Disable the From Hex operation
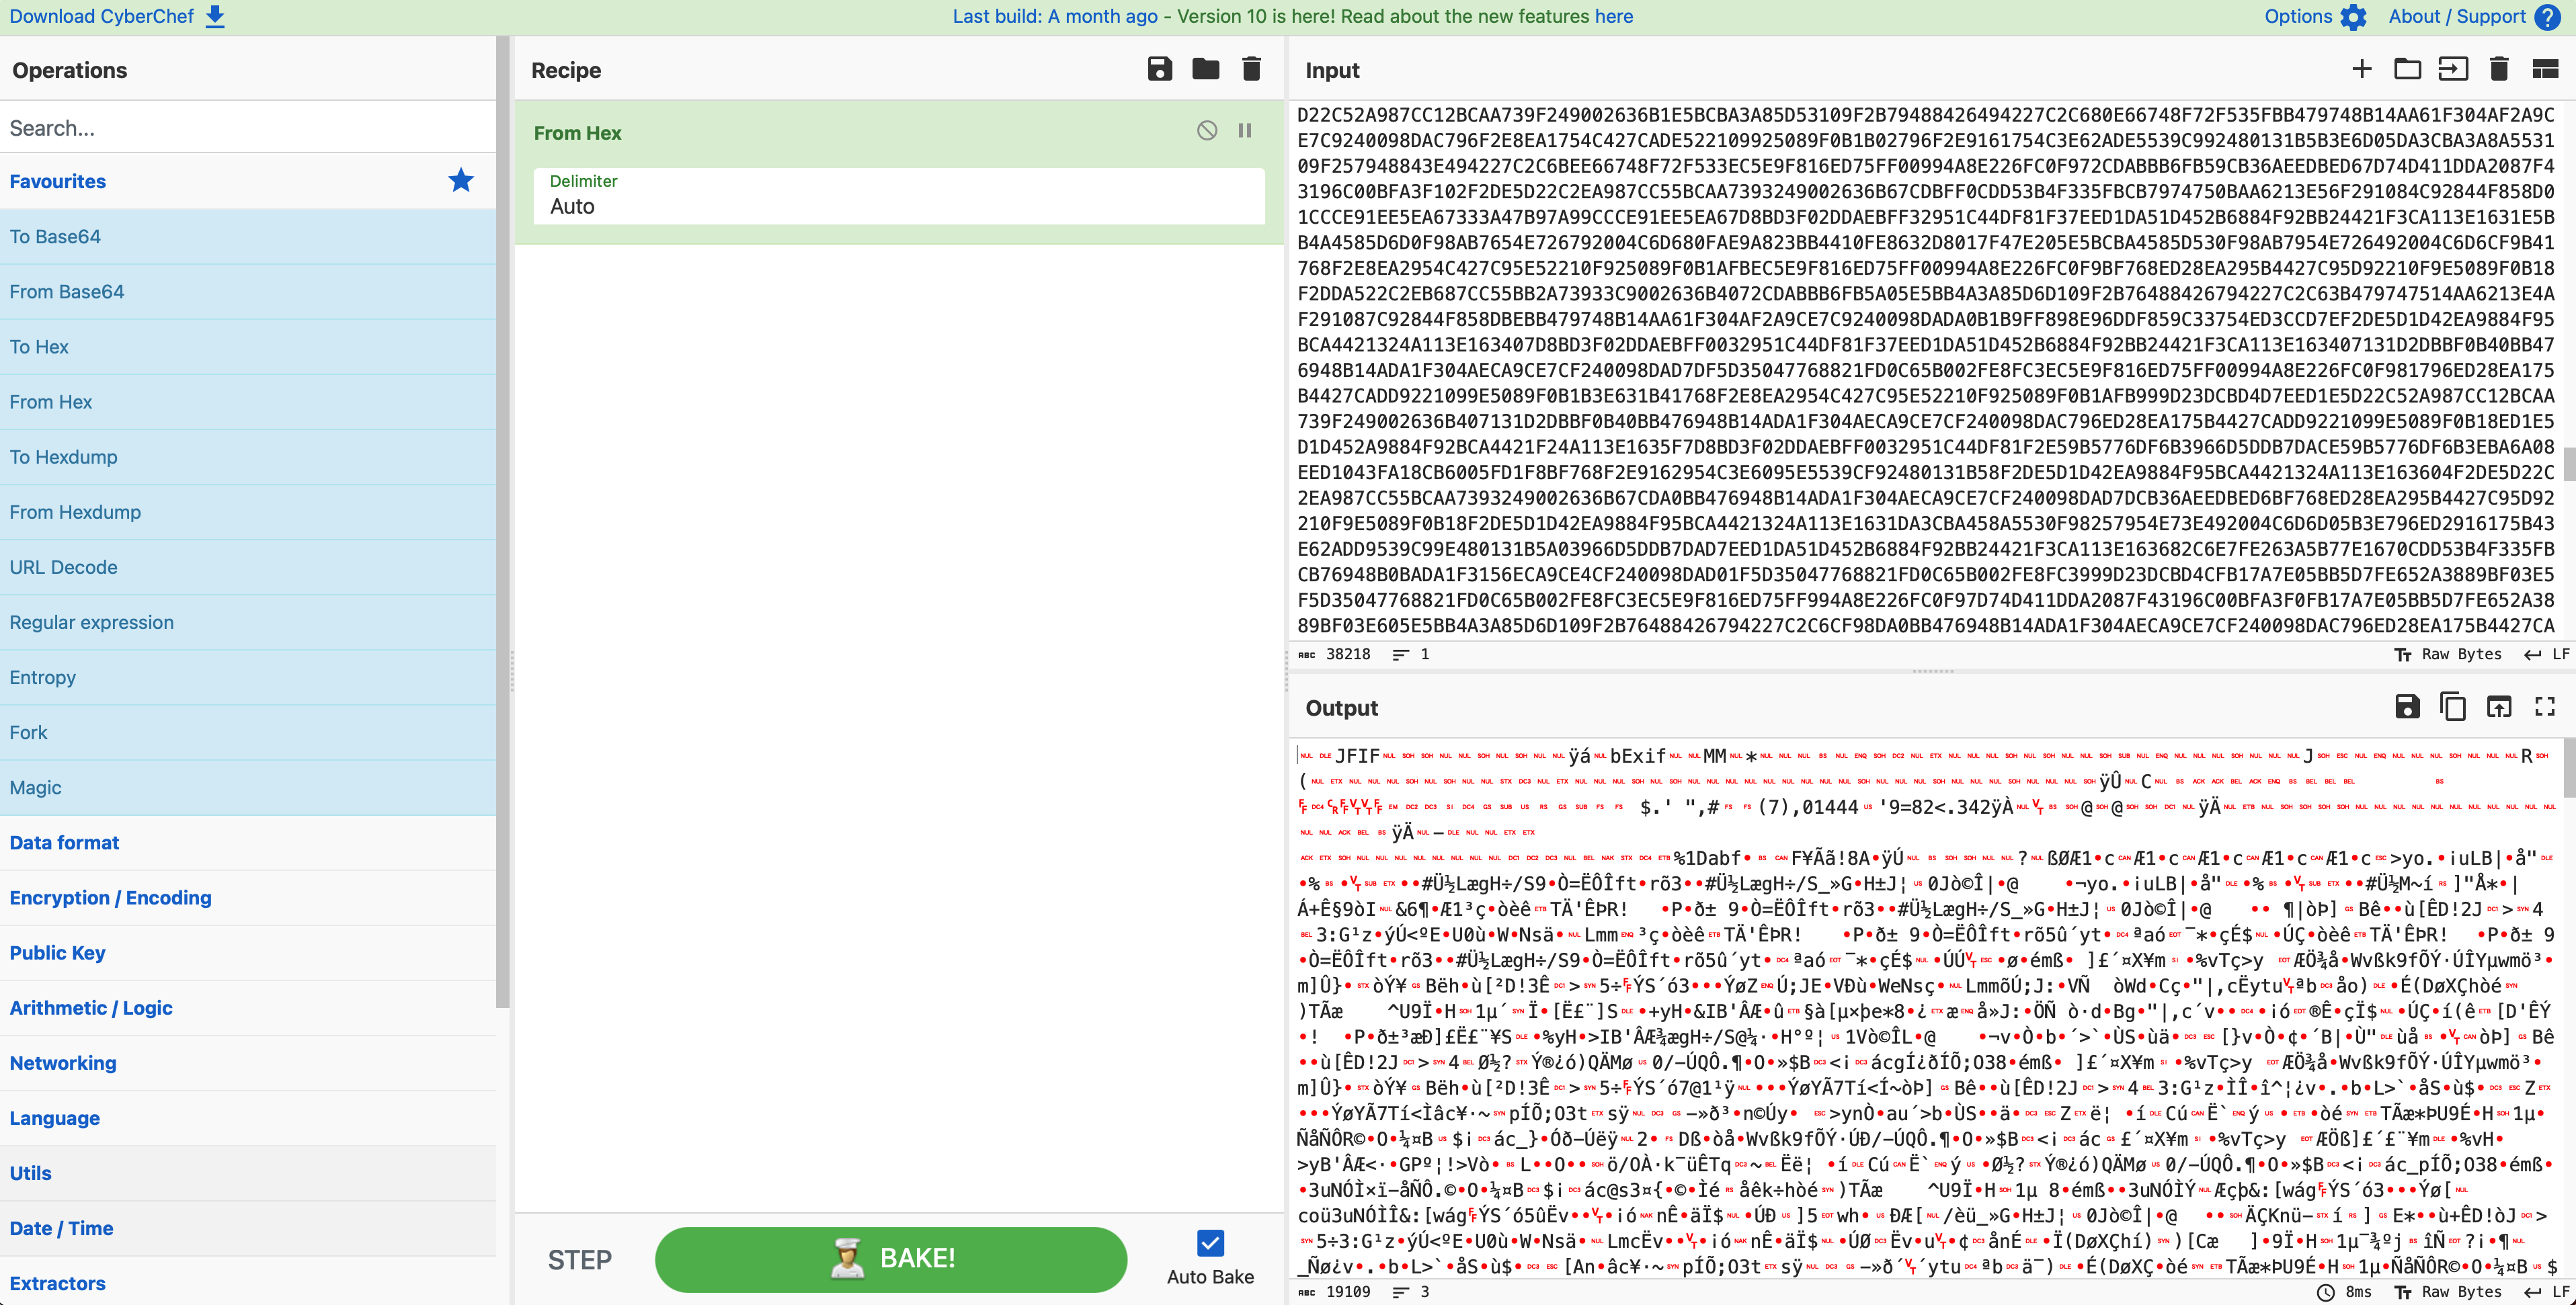2576x1305 pixels. coord(1207,131)
